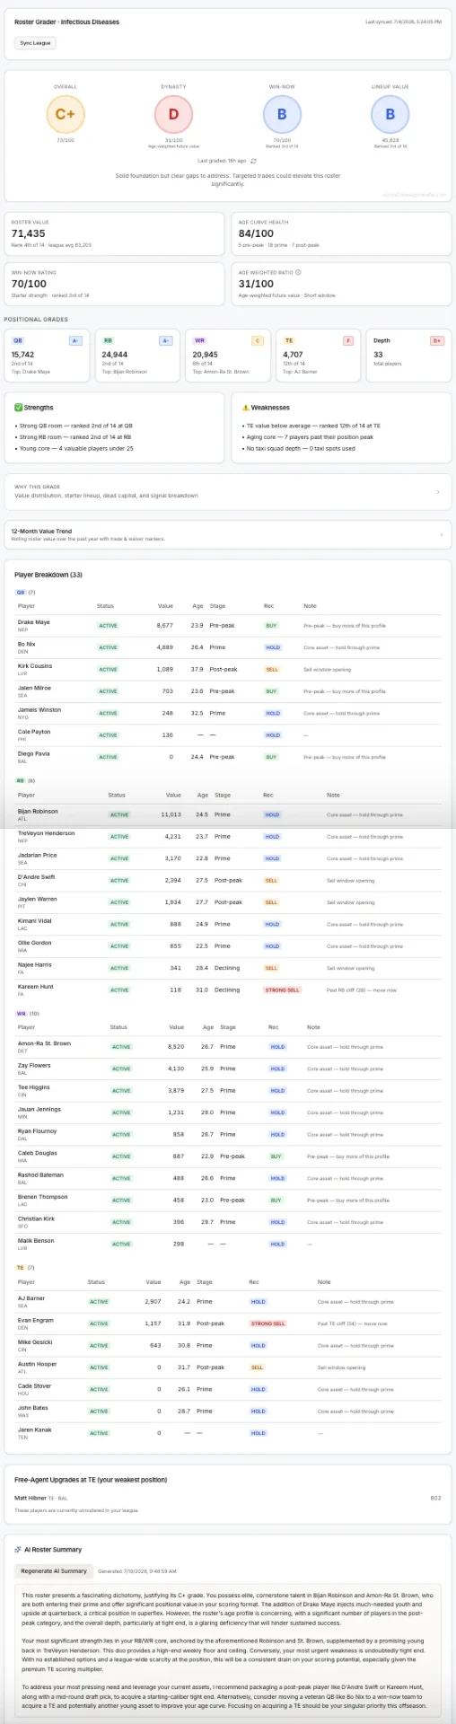
Task: Click the ACTIVE status for TreVeyon Henderson
Action: coord(119,837)
